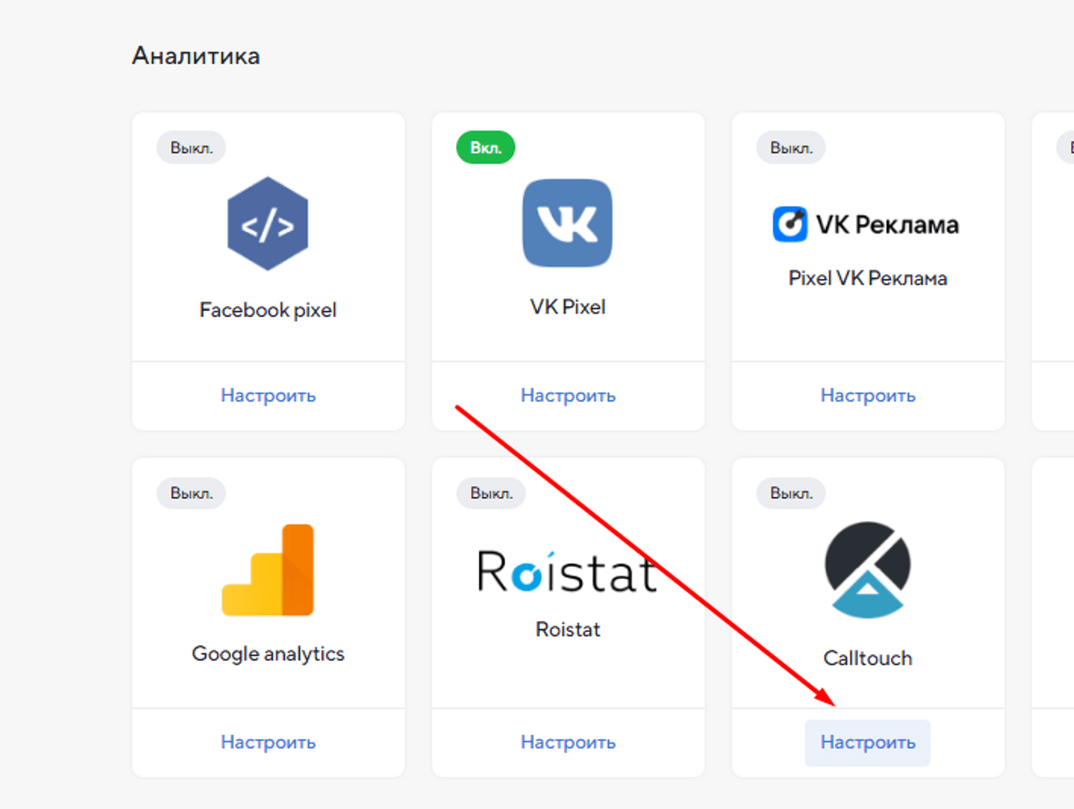Toggle Выкл. badge on Calltouch card

click(x=791, y=493)
